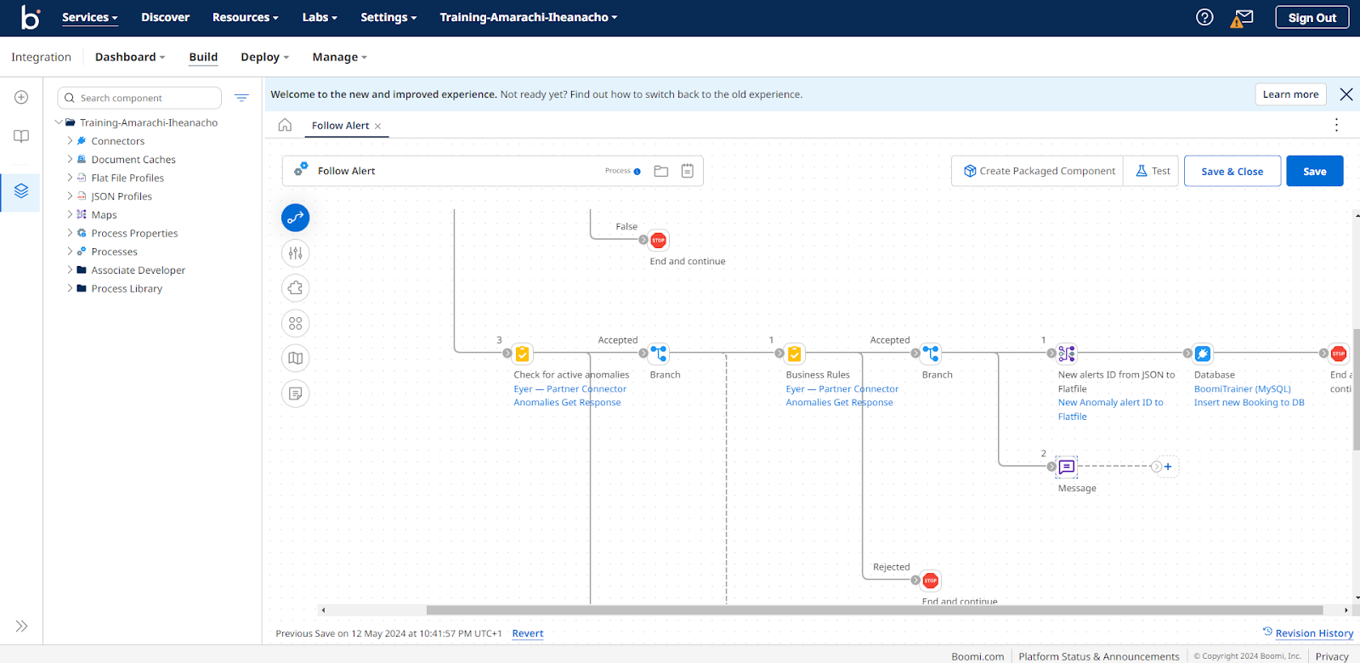Open the Discover menu item
1360x663 pixels.
[165, 17]
